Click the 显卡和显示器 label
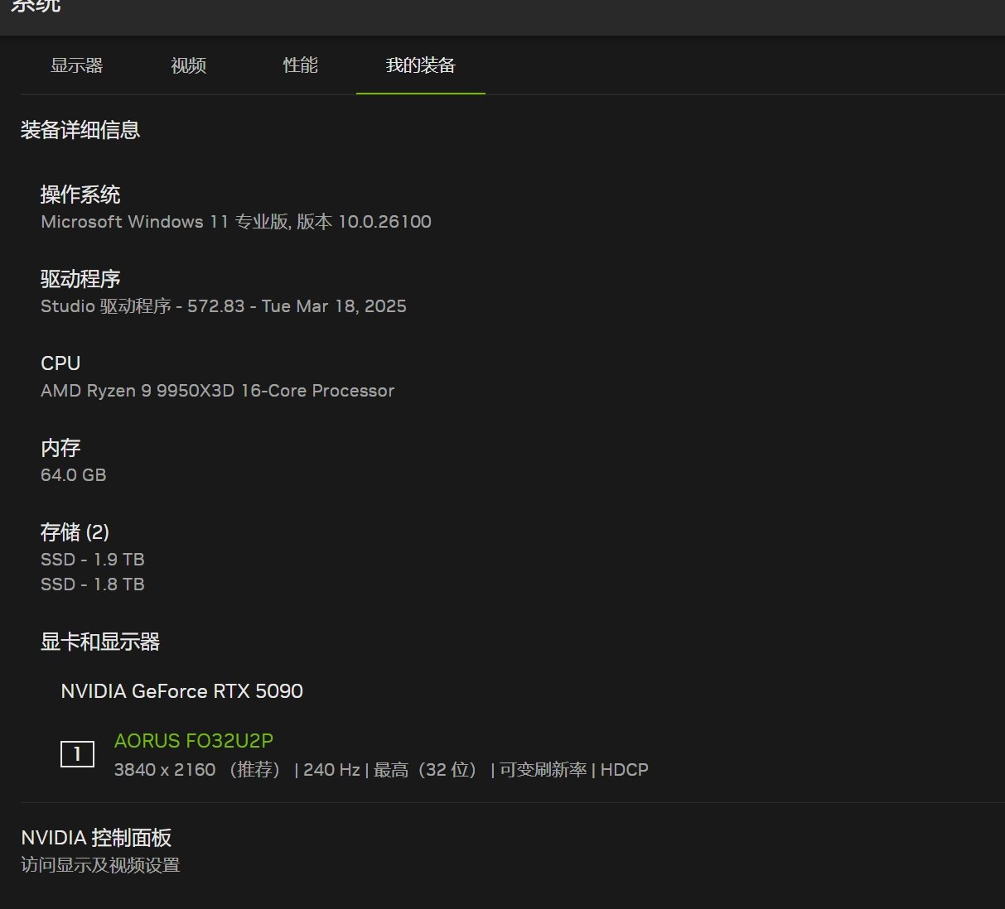 point(100,642)
